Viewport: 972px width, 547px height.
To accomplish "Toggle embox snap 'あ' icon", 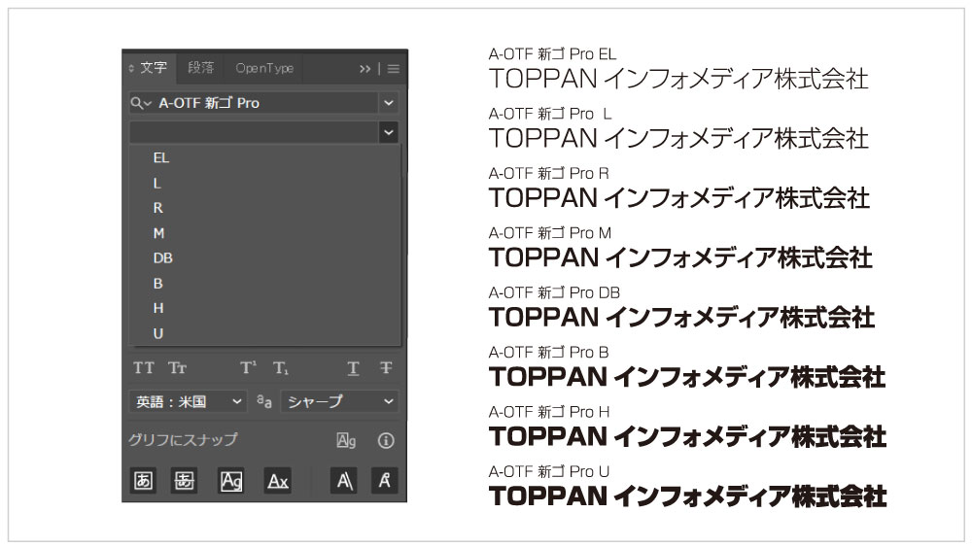I will click(143, 480).
